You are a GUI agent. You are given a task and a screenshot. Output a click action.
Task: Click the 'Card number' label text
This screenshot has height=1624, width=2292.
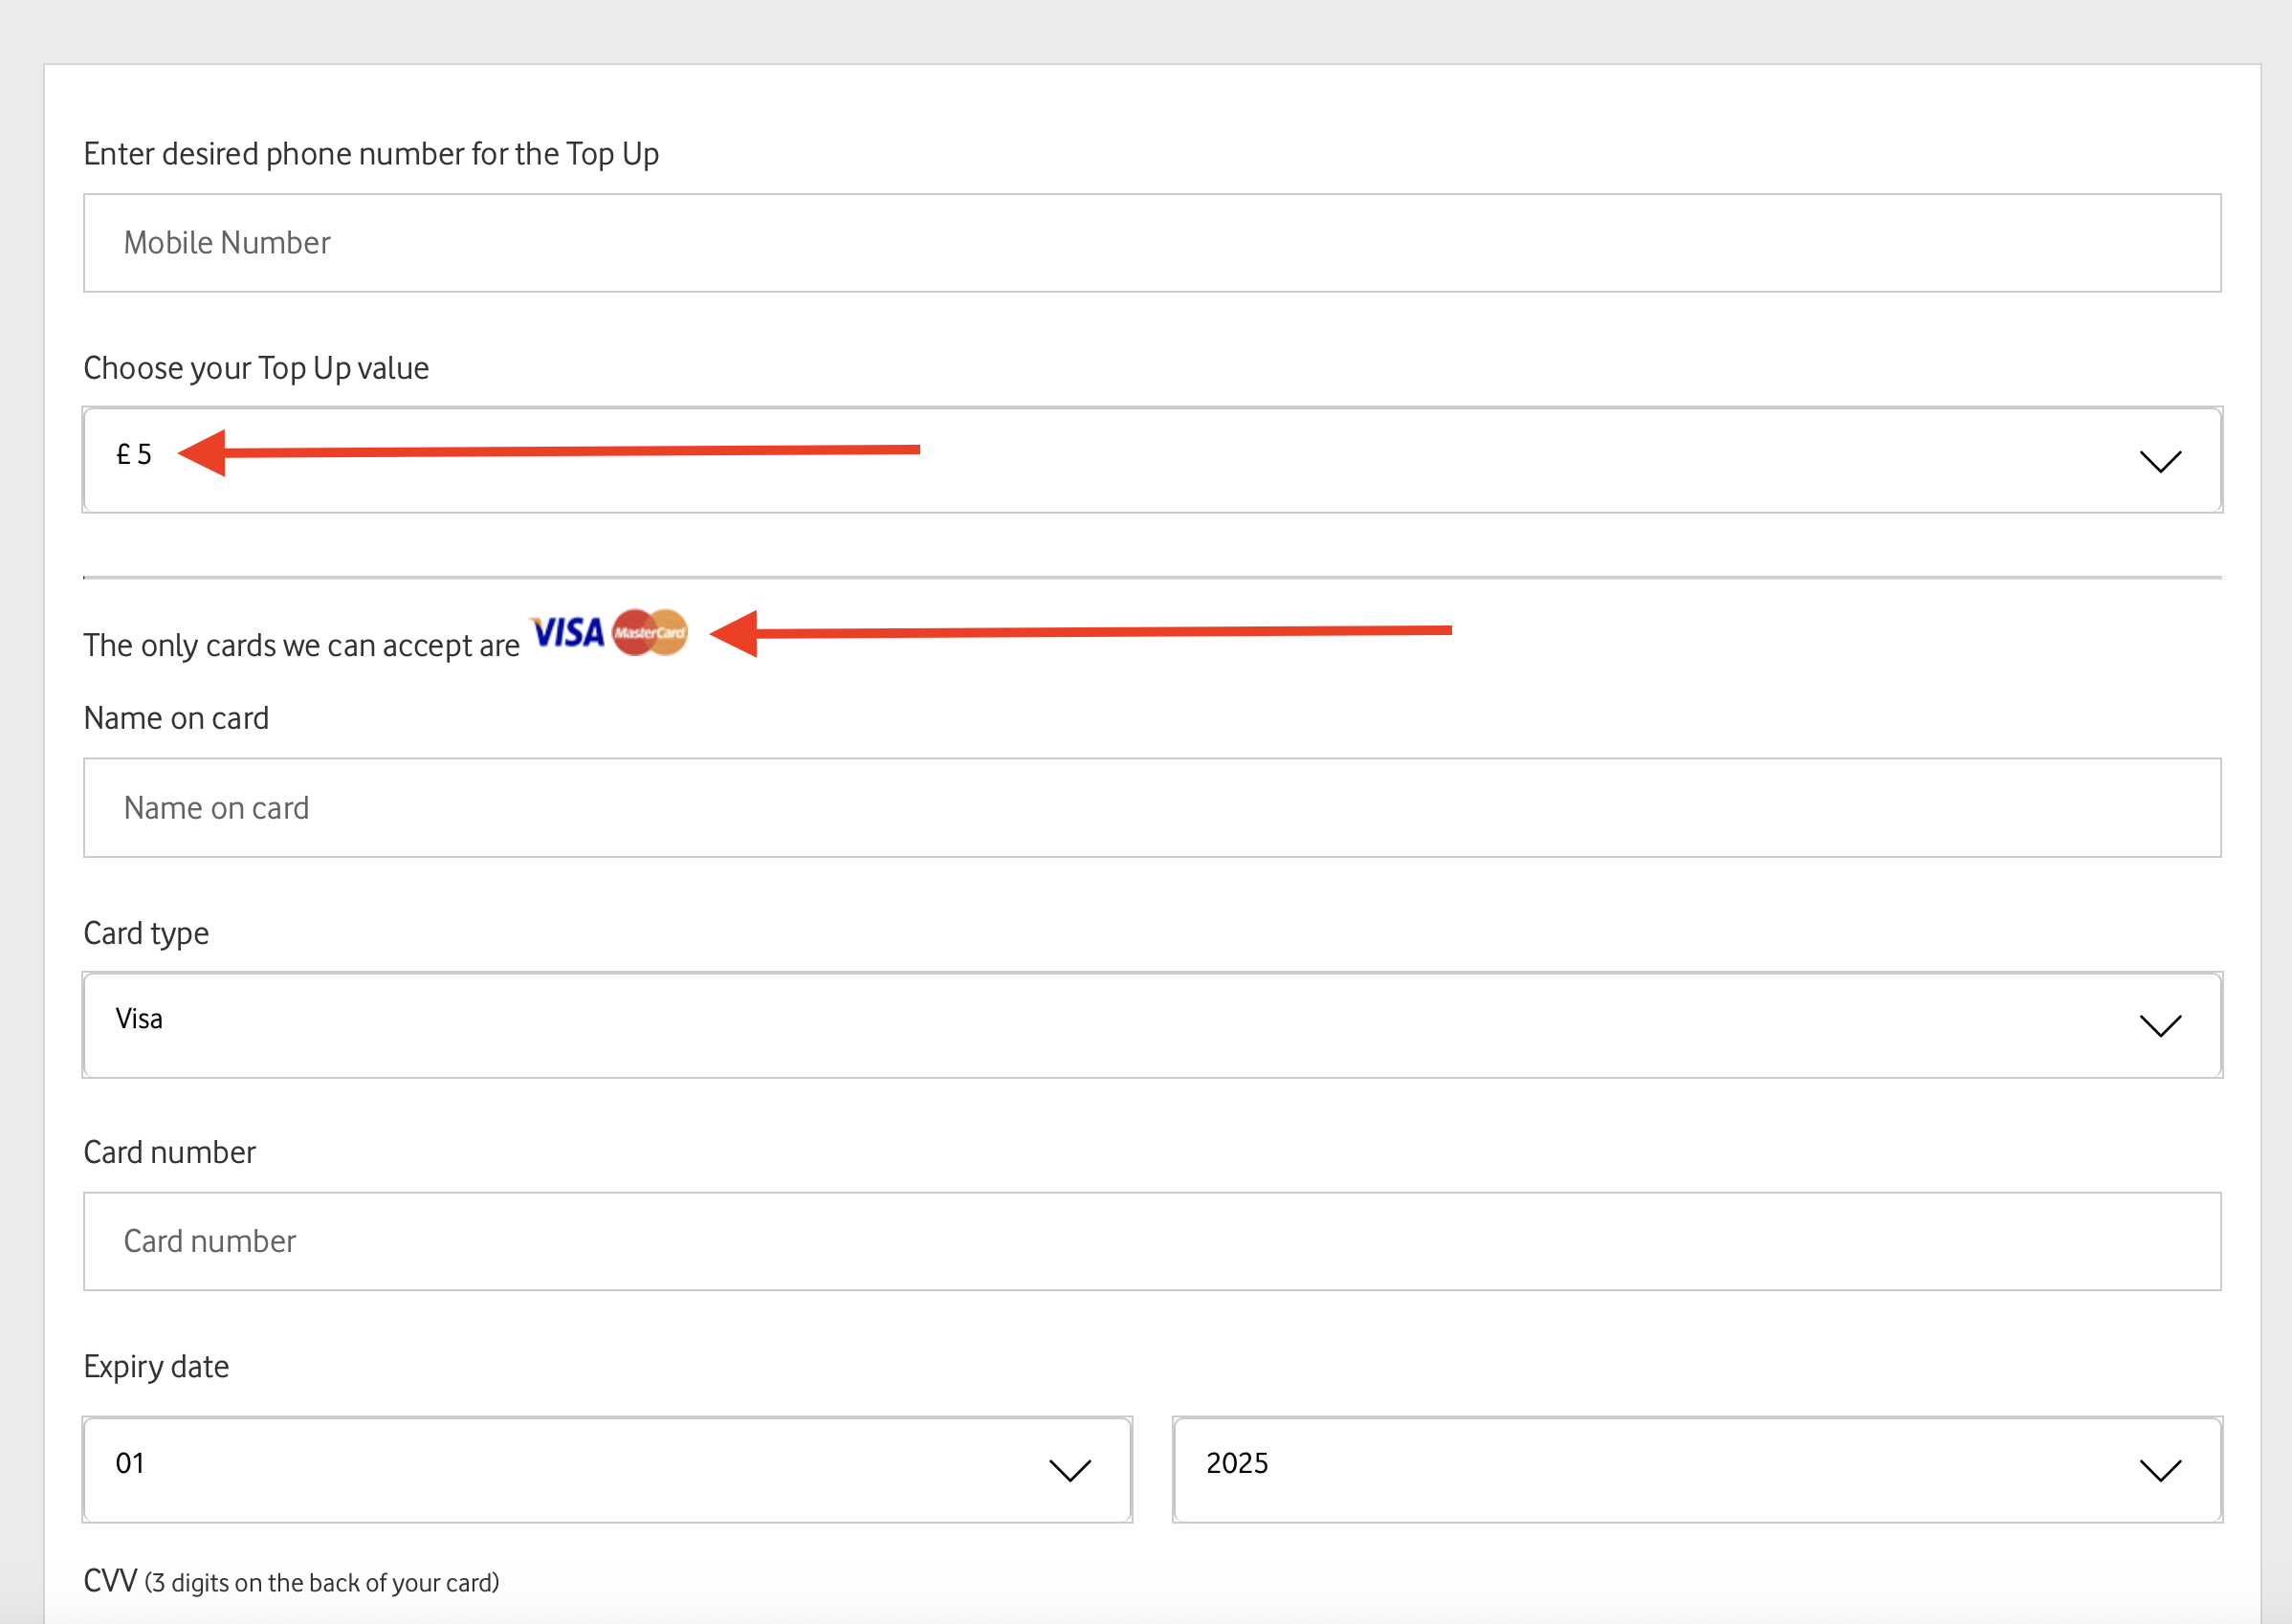(169, 1152)
